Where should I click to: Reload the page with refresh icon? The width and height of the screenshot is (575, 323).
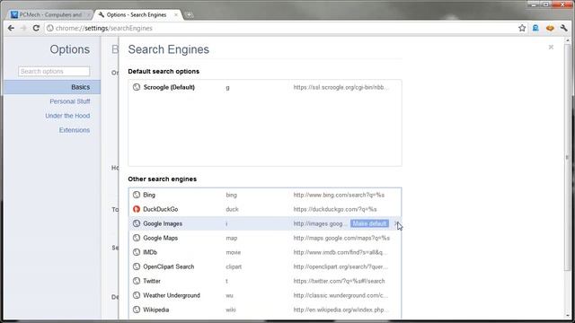click(x=36, y=28)
